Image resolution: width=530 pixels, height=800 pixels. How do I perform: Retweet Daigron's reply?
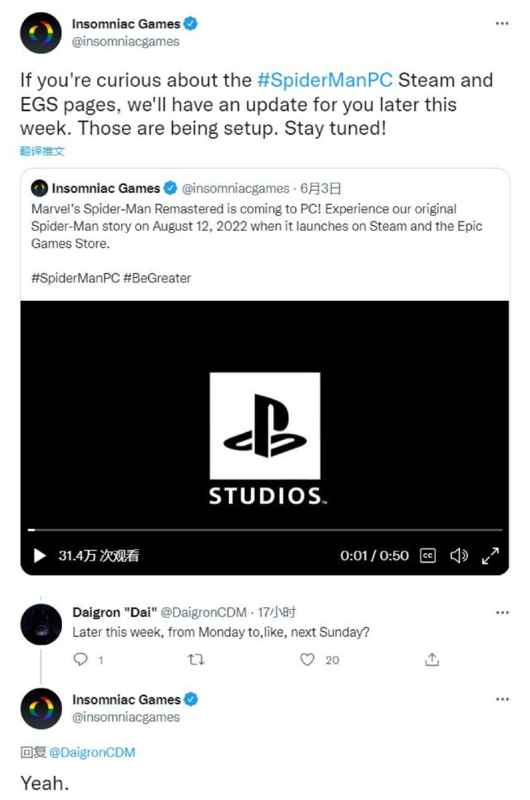click(x=196, y=660)
